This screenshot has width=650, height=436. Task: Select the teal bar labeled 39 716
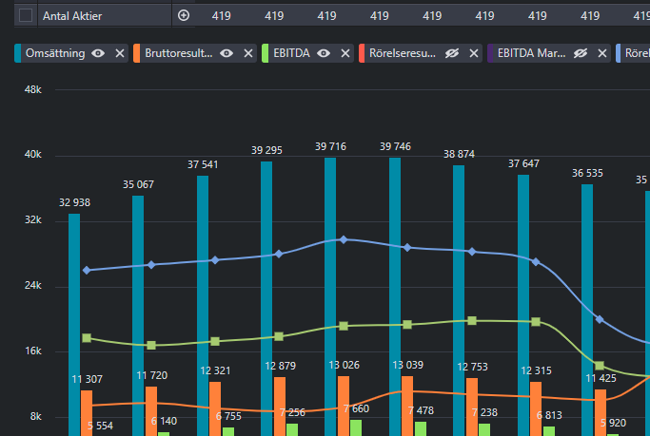[x=330, y=296]
